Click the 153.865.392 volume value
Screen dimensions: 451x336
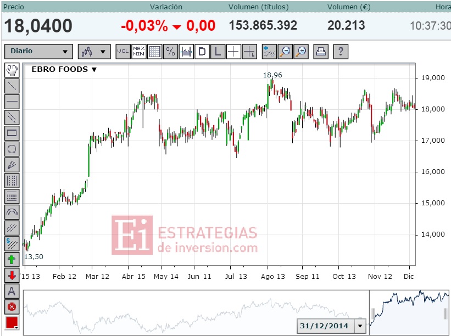pyautogui.click(x=263, y=25)
